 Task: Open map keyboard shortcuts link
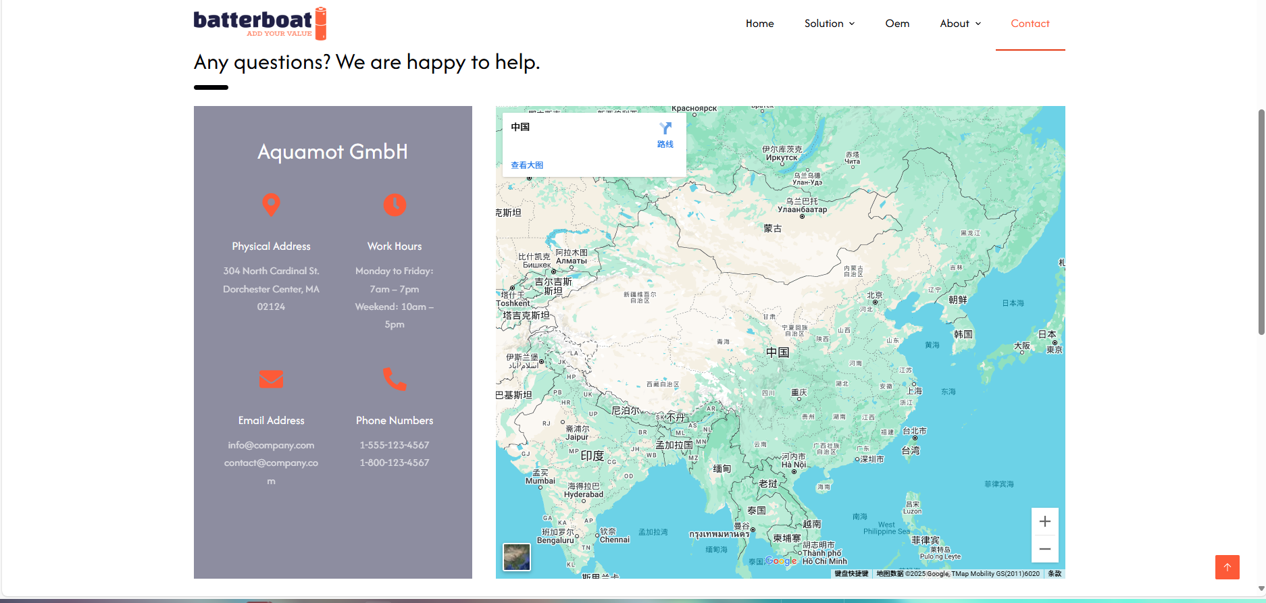click(x=851, y=574)
